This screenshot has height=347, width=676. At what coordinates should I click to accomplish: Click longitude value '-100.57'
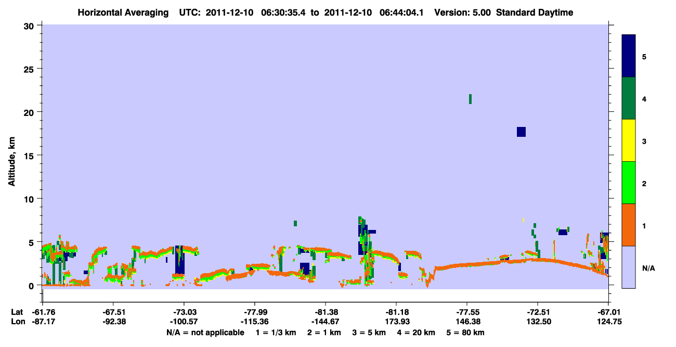[x=184, y=322]
